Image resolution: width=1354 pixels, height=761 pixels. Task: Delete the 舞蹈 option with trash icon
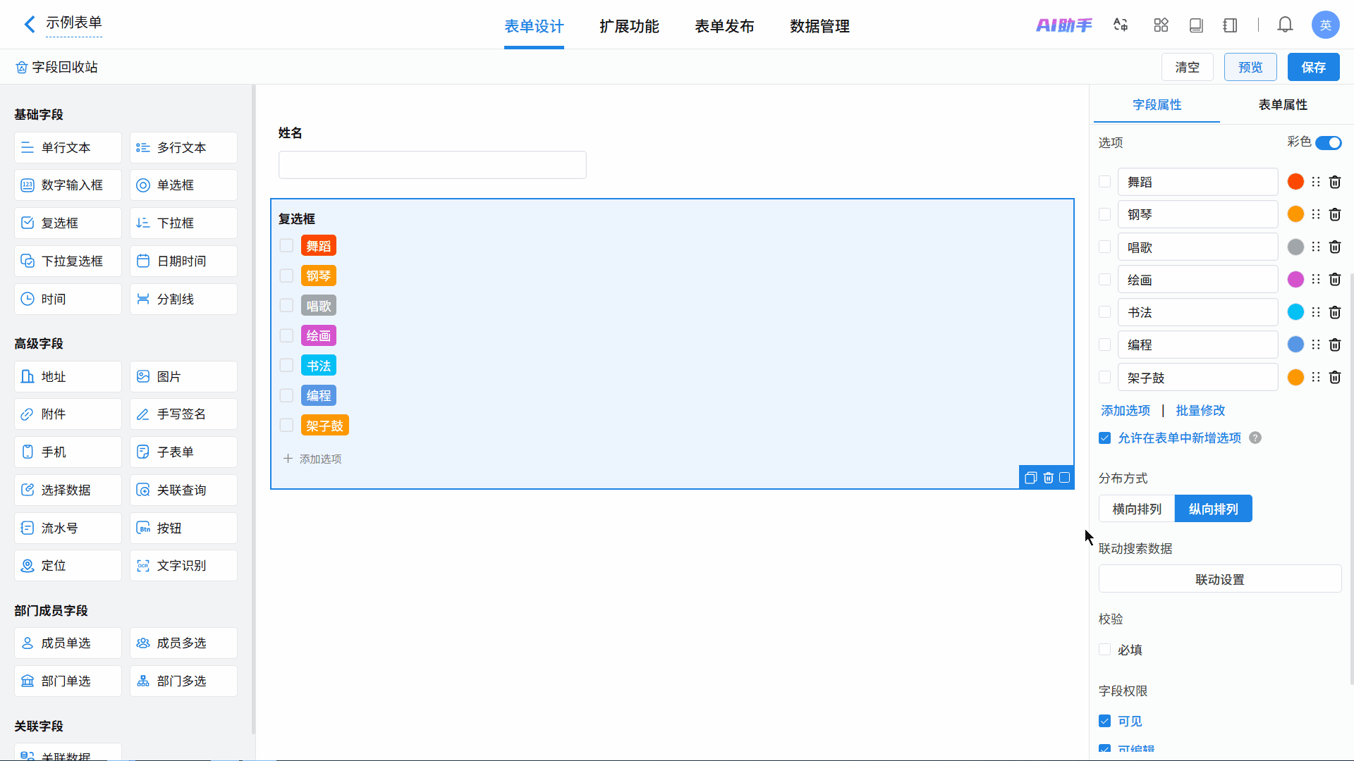[x=1335, y=182]
